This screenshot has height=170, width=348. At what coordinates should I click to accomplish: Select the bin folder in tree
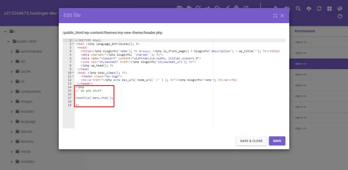click(23, 61)
